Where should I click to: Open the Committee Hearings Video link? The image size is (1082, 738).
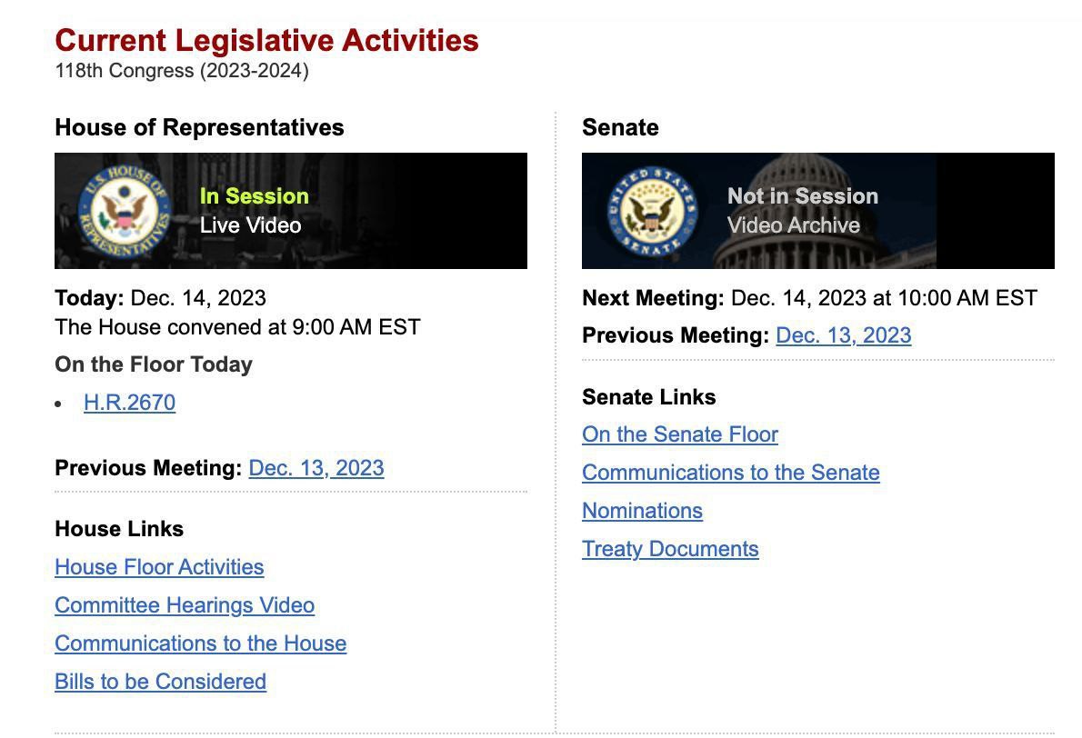[x=185, y=605]
